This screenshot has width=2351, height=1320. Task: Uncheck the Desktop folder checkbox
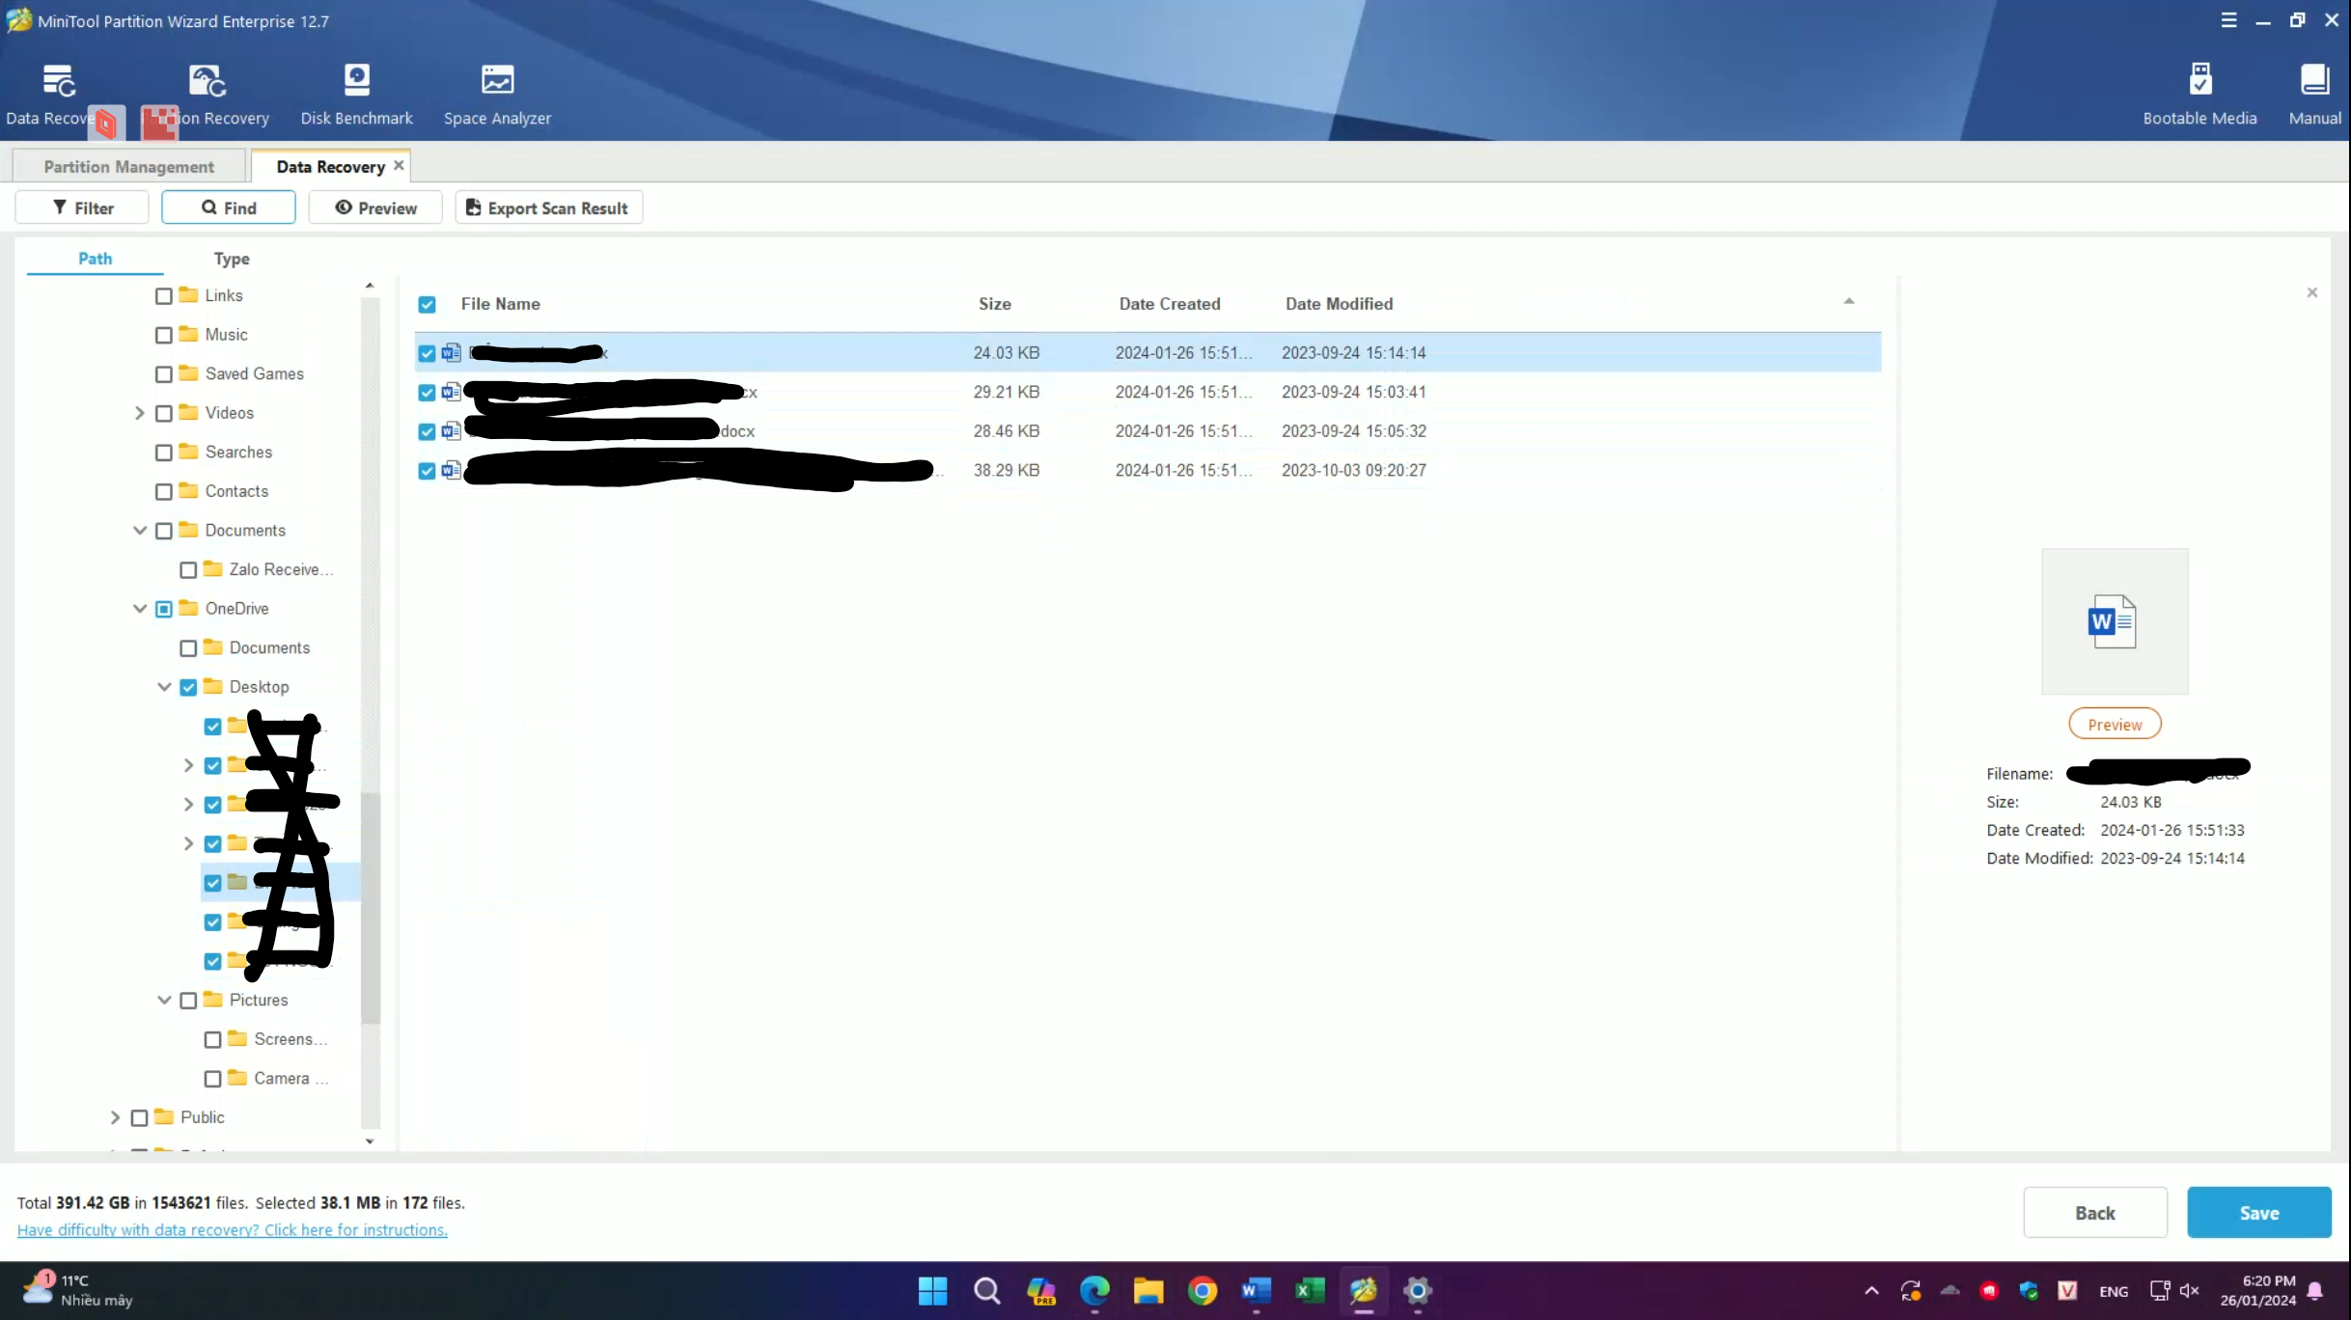pyautogui.click(x=188, y=686)
